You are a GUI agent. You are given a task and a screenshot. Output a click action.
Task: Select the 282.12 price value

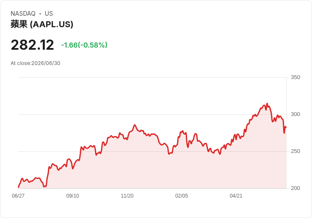[32, 45]
